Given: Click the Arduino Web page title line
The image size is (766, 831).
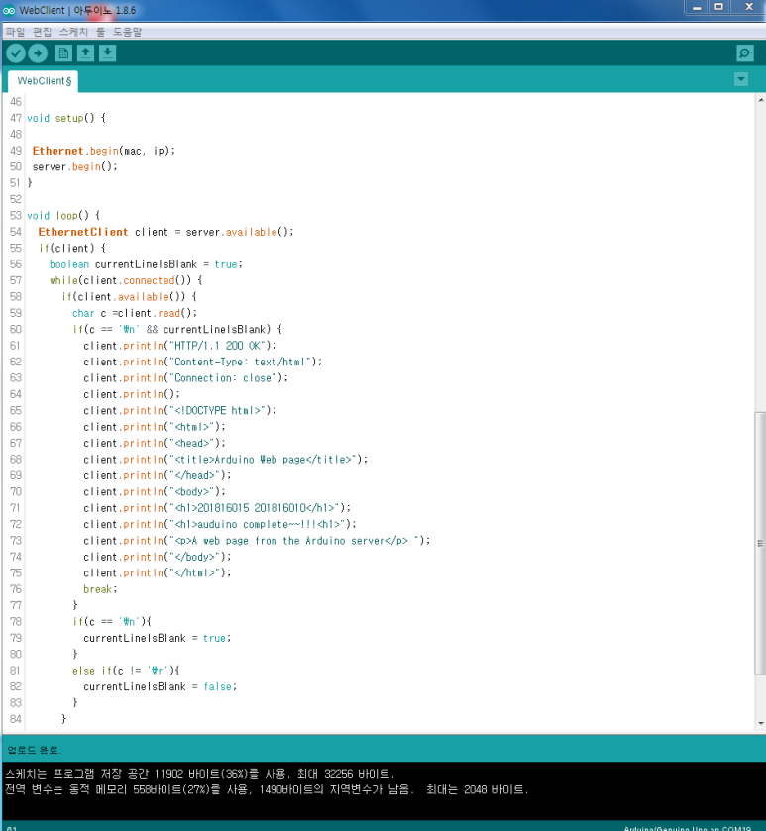Looking at the screenshot, I should (x=225, y=460).
